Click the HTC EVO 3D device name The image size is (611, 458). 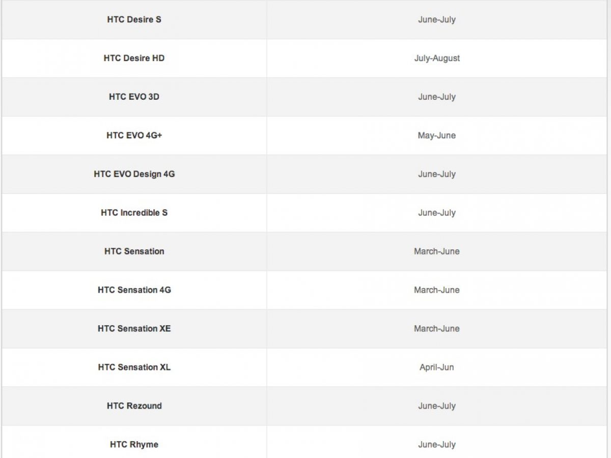click(x=134, y=97)
